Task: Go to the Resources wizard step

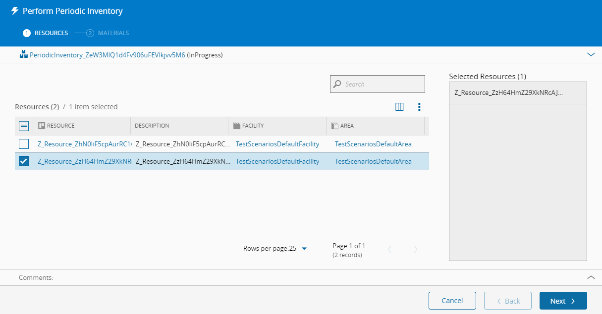Action: point(46,33)
